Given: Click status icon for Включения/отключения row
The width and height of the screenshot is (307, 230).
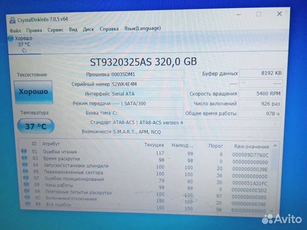Looking at the screenshot, I should click(x=27, y=197).
